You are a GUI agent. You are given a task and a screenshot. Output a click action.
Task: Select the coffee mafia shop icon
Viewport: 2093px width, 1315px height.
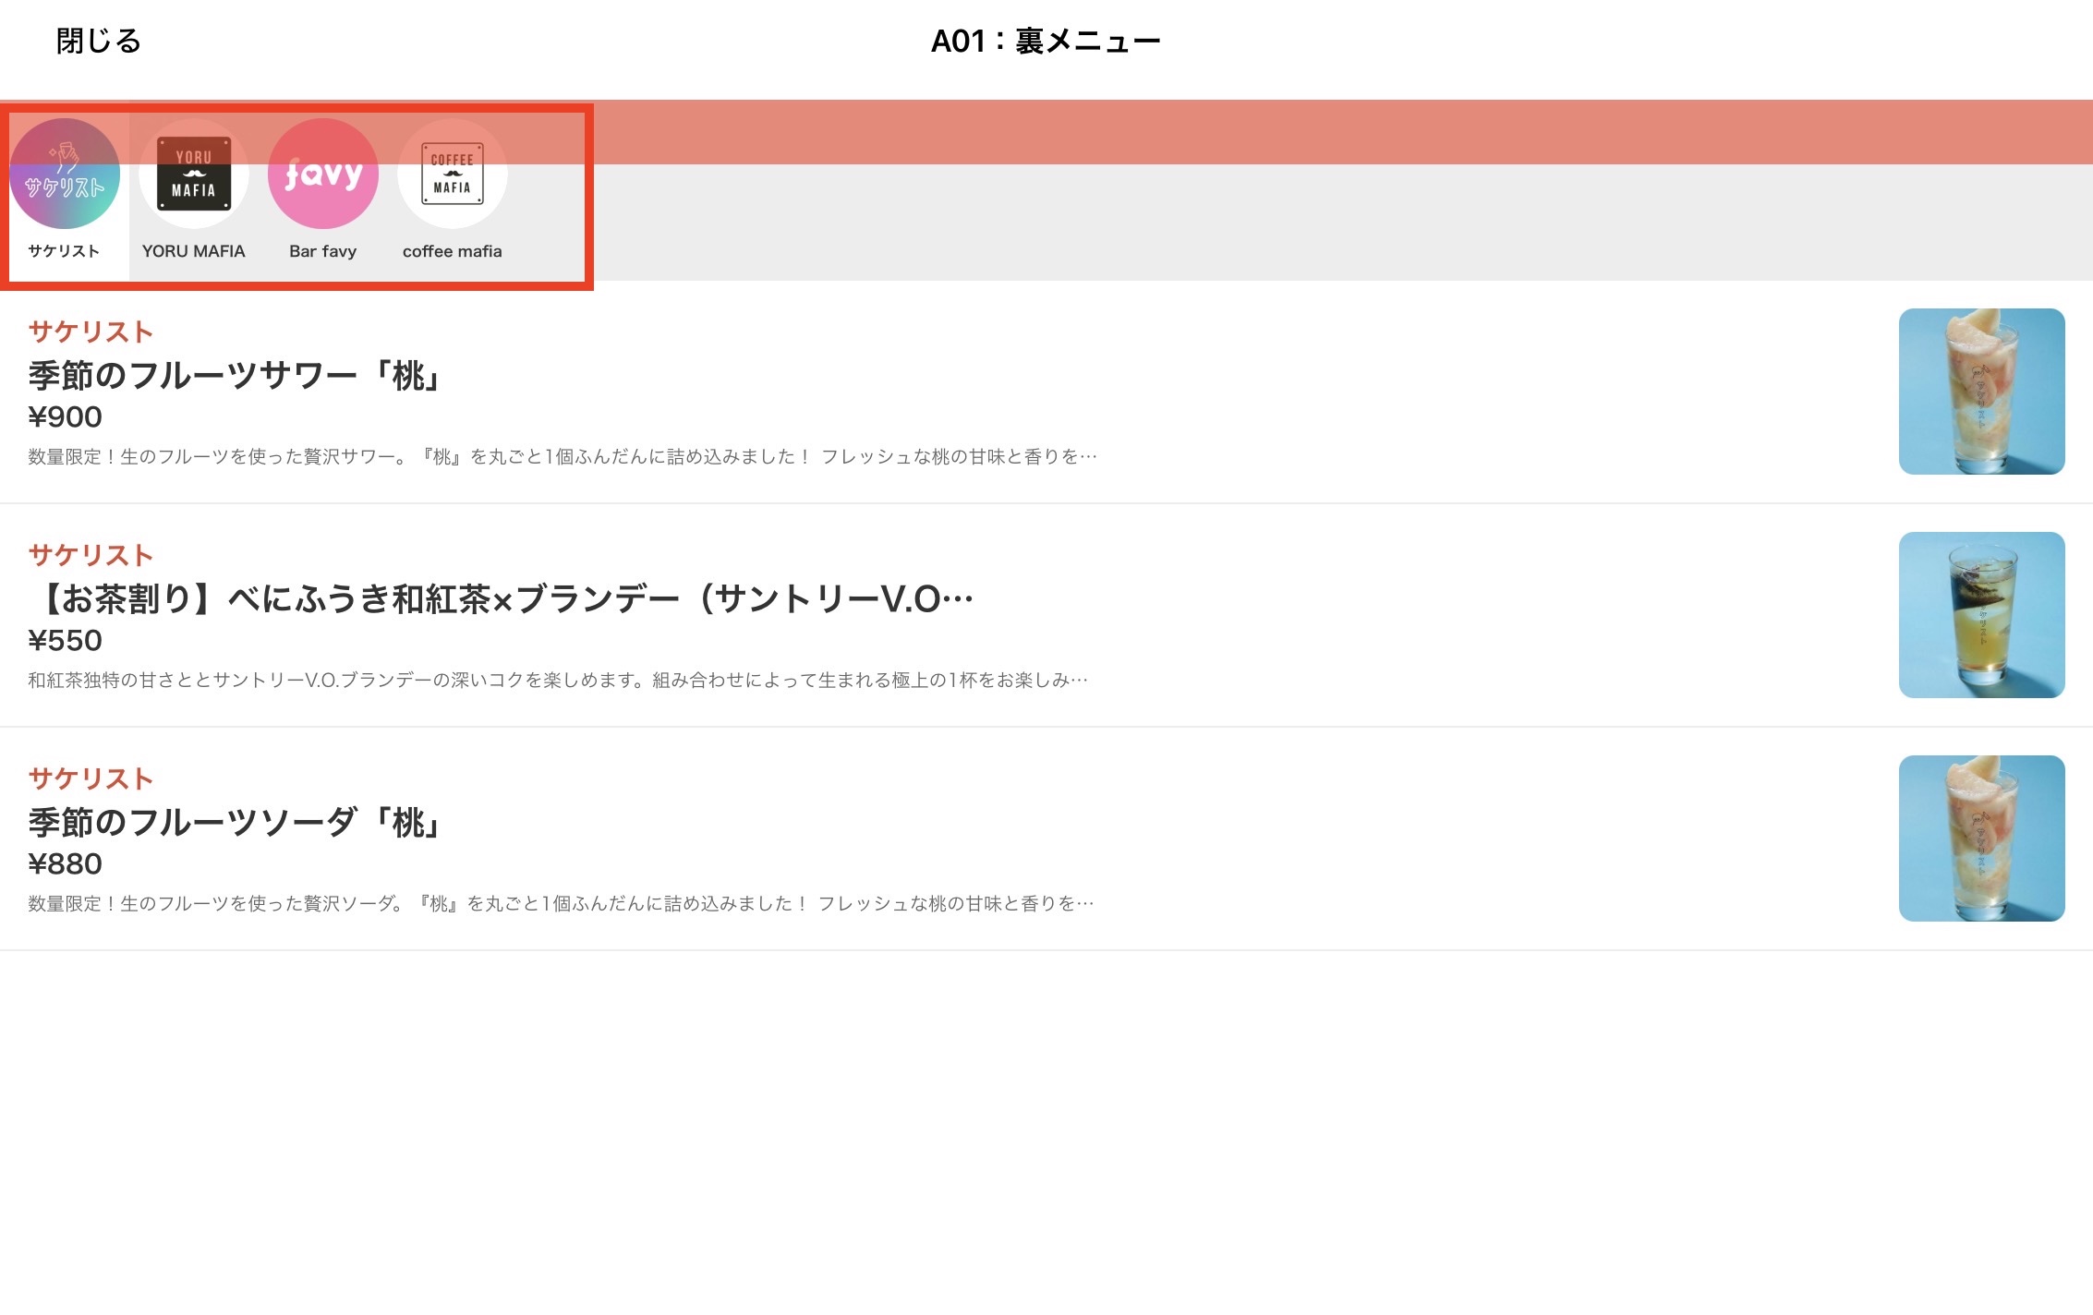[453, 174]
